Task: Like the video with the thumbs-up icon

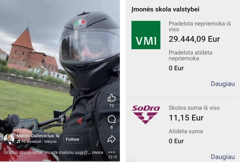Action: tap(112, 98)
